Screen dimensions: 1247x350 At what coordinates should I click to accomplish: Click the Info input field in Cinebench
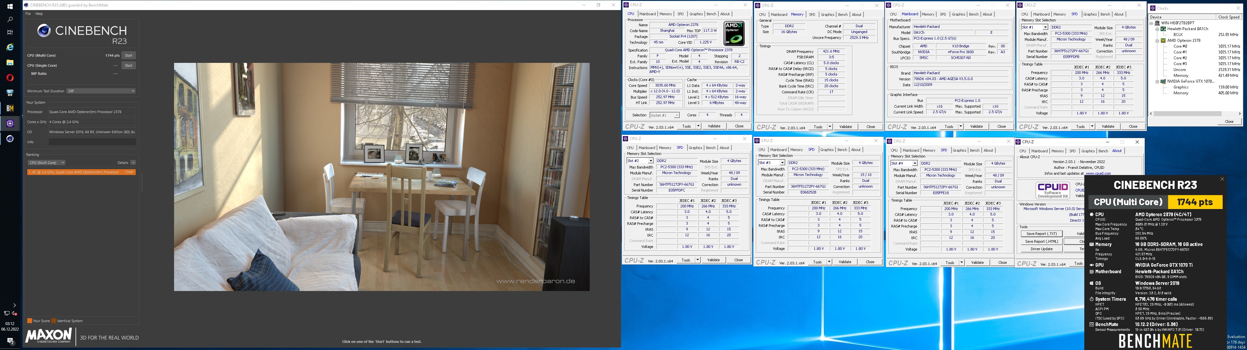tap(92, 142)
